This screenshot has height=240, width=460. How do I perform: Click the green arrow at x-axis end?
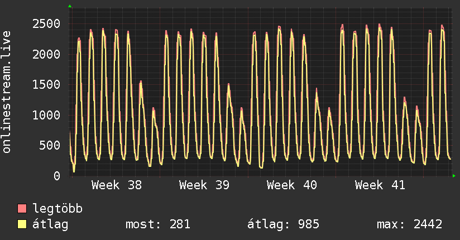pos(454,176)
